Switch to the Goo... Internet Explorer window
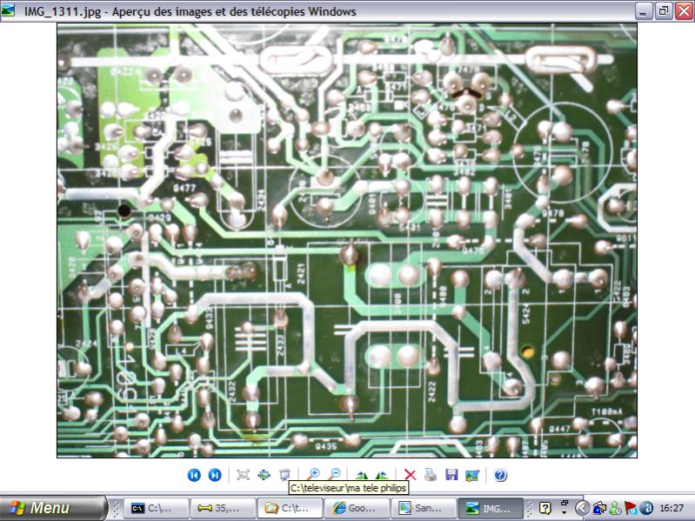This screenshot has width=695, height=521. (x=357, y=508)
